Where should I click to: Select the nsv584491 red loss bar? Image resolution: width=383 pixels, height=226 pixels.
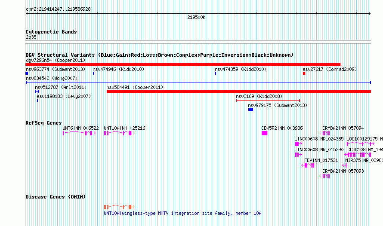coord(239,92)
